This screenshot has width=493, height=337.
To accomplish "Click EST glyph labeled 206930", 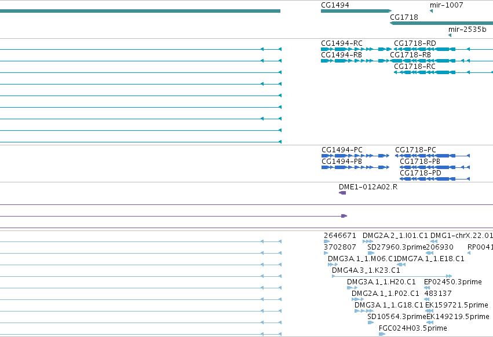I will pyautogui.click(x=429, y=253).
